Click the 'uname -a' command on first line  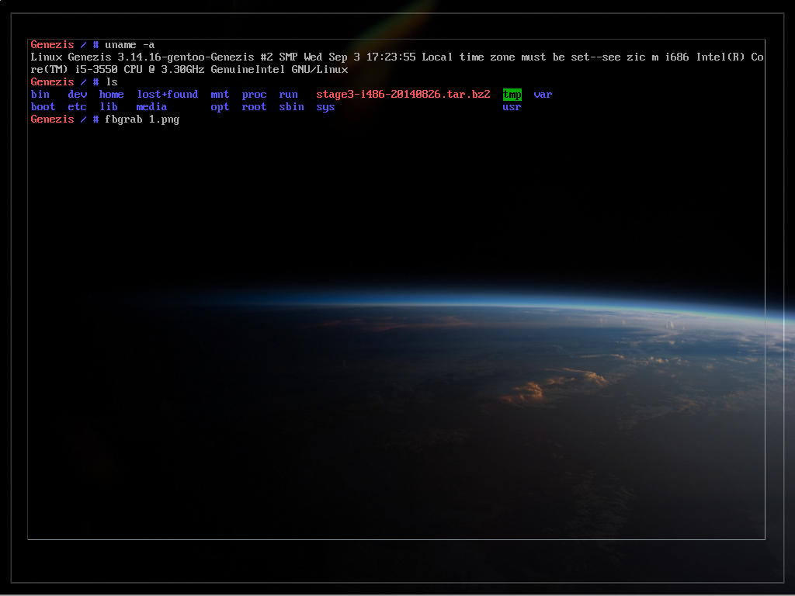click(130, 45)
